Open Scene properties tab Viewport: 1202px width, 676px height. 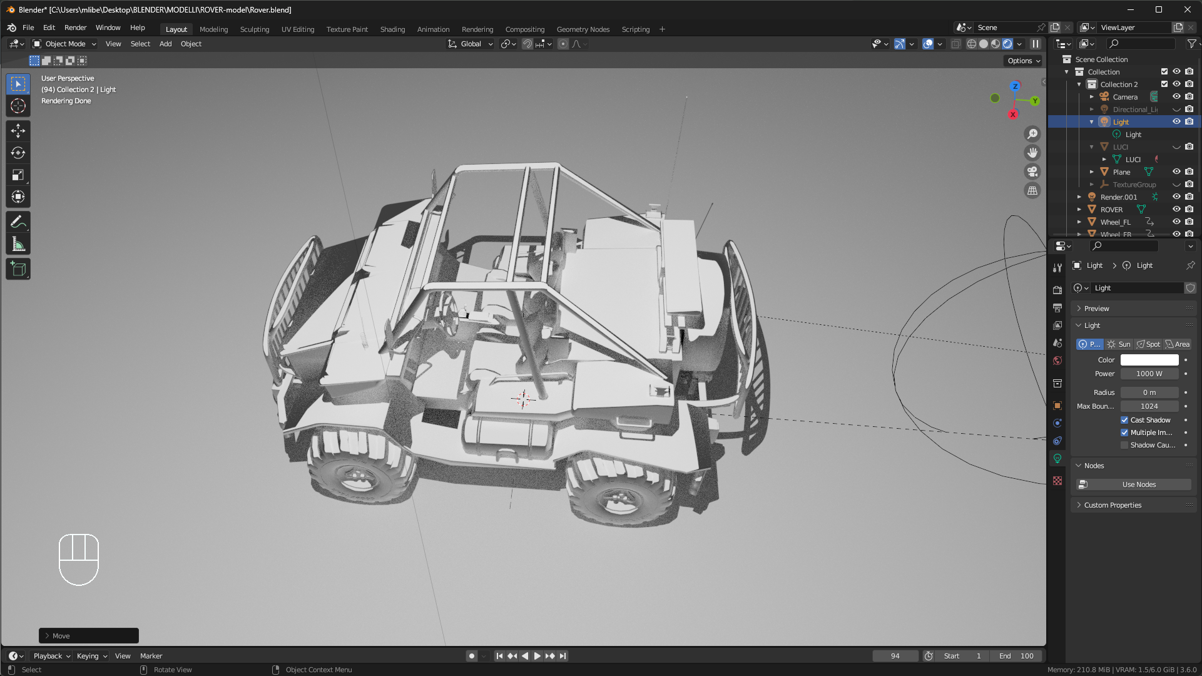click(1057, 342)
